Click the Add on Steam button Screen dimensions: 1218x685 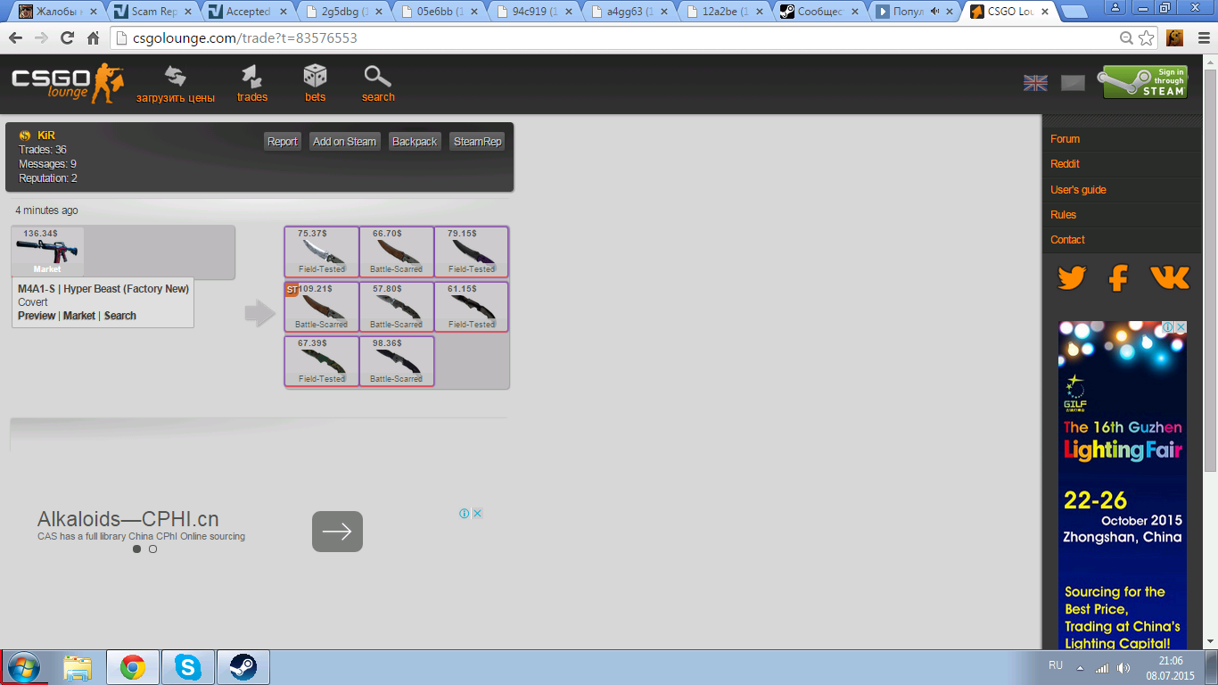click(x=344, y=142)
